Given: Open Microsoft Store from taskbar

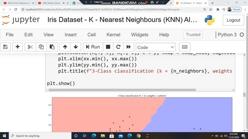Looking at the screenshot, I should tap(112, 136).
